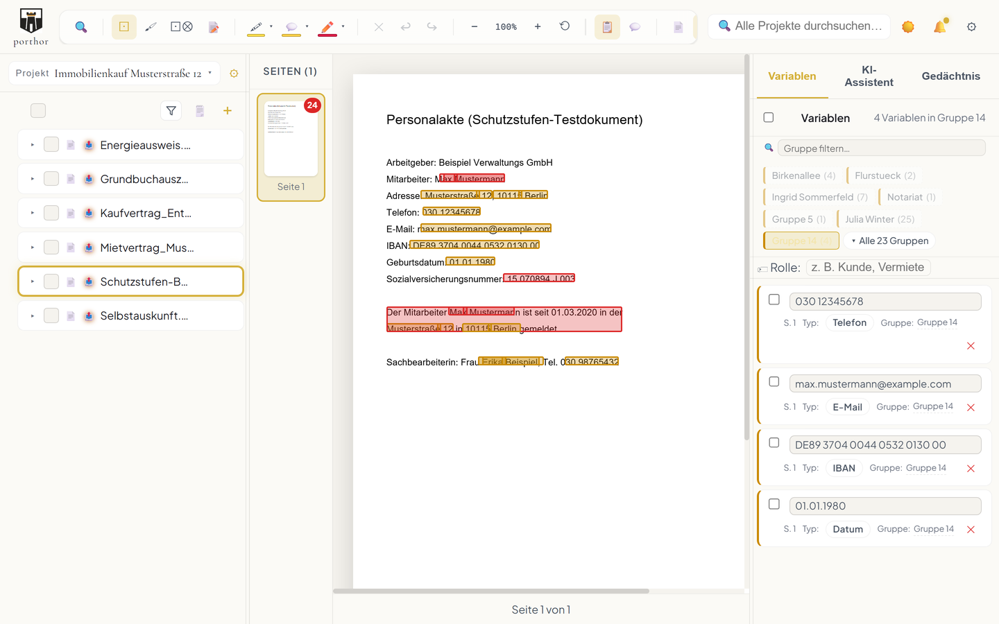Click the filter funnel icon in document list
Viewport: 999px width, 624px height.
coord(171,111)
